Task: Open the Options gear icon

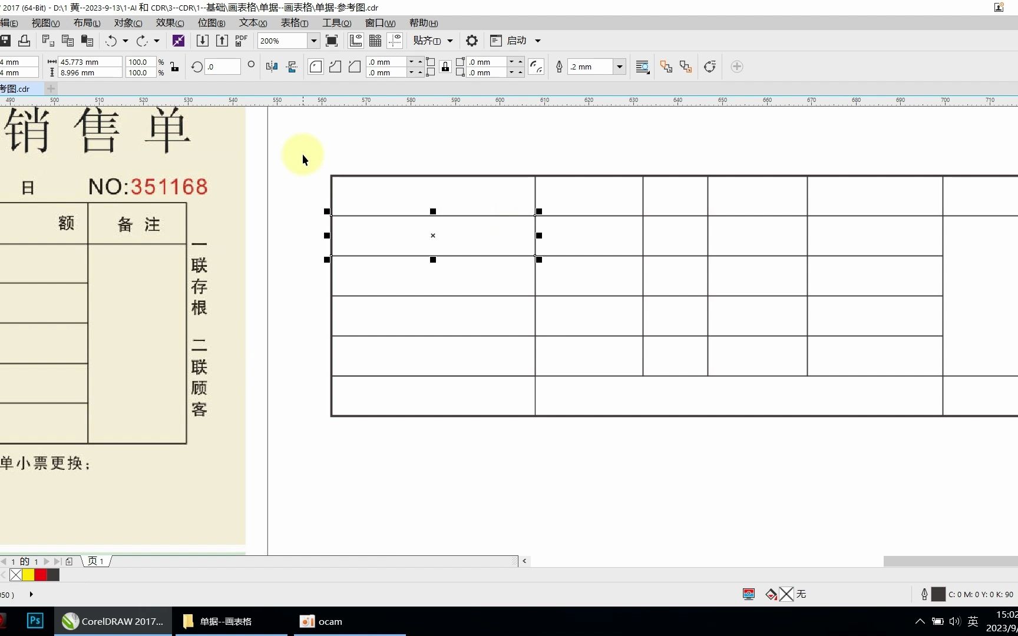Action: (x=472, y=41)
